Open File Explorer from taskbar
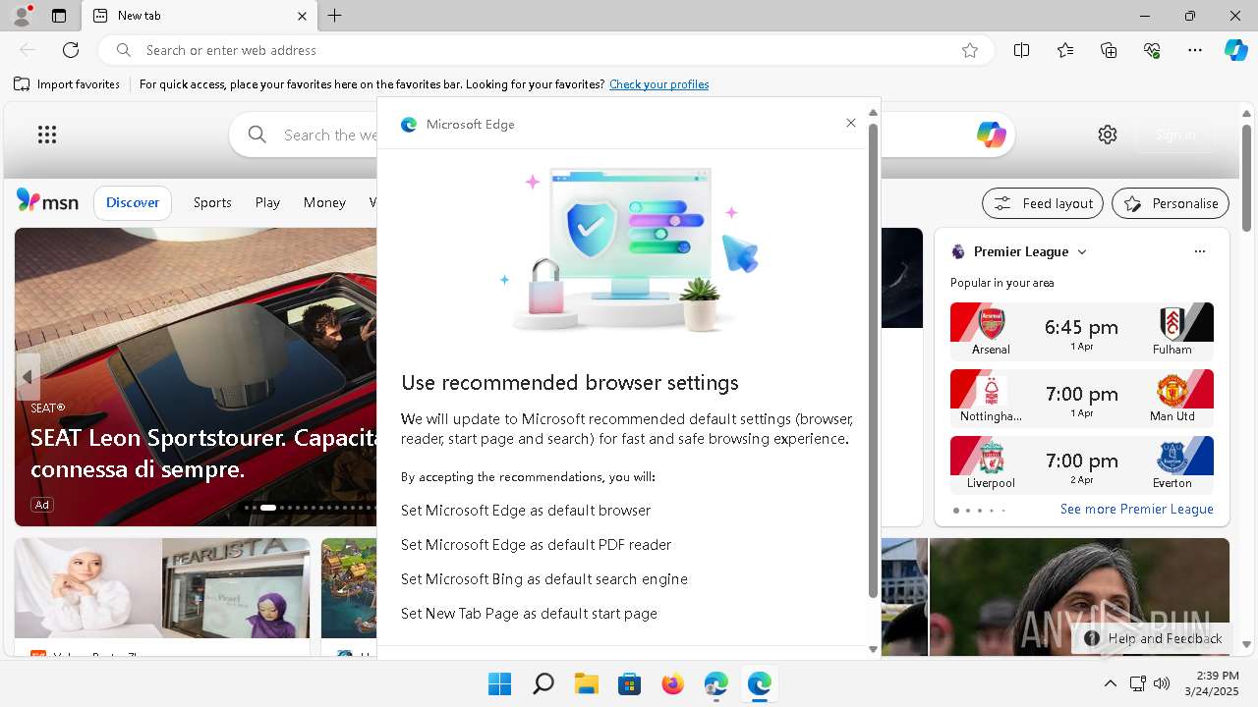Image resolution: width=1258 pixels, height=707 pixels. click(586, 683)
